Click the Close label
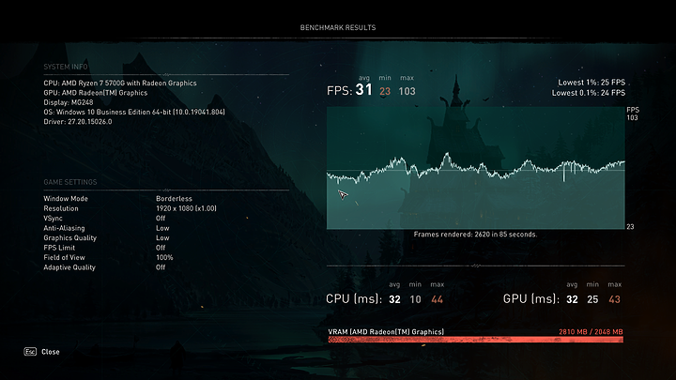 [51, 352]
